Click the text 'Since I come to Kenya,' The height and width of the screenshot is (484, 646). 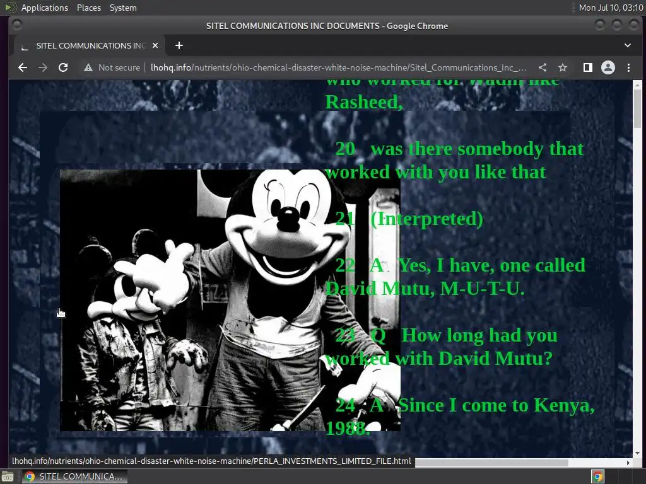[x=496, y=405]
